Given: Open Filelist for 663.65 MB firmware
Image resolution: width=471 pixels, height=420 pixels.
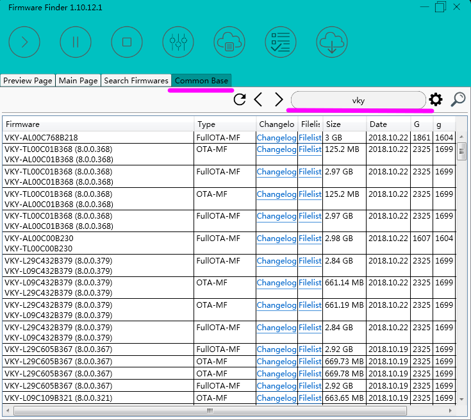Looking at the screenshot, I should pyautogui.click(x=310, y=398).
